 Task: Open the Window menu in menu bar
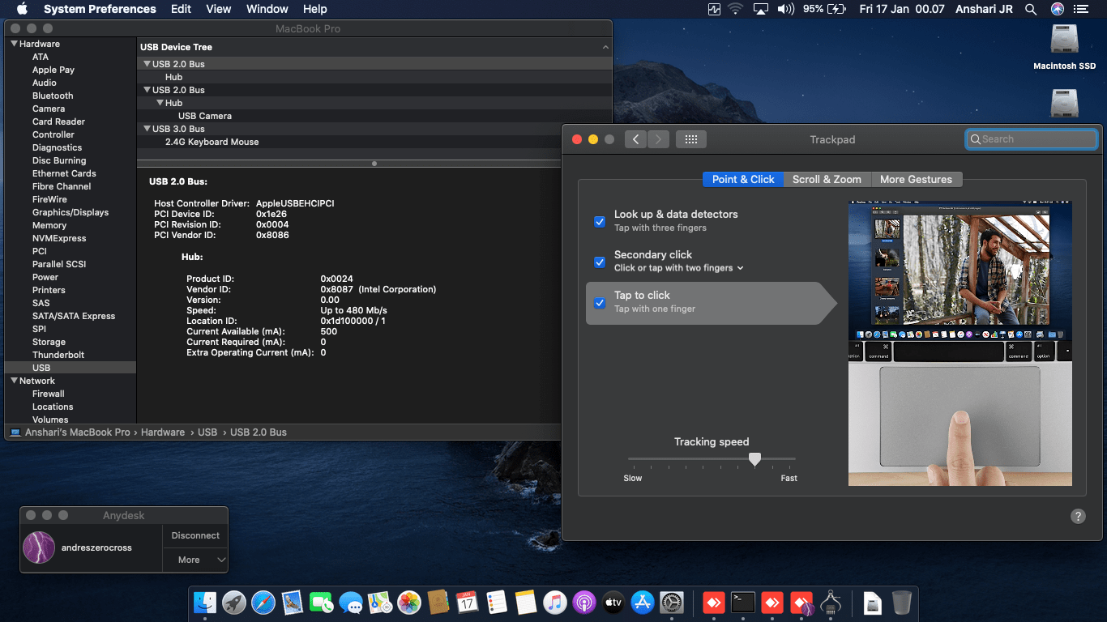click(267, 9)
